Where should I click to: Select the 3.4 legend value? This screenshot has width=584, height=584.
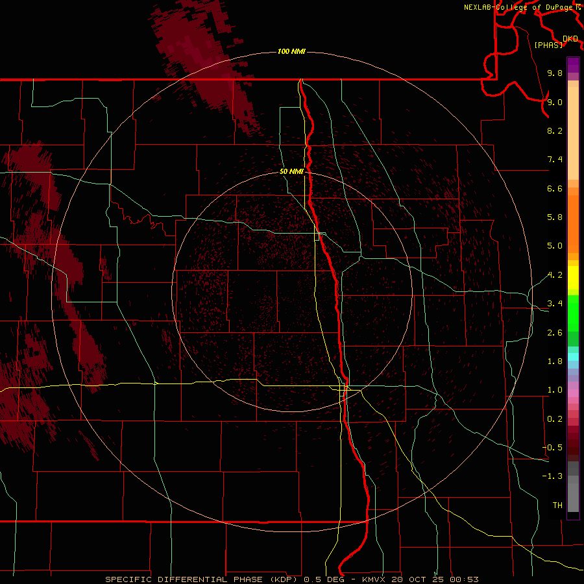pos(555,304)
